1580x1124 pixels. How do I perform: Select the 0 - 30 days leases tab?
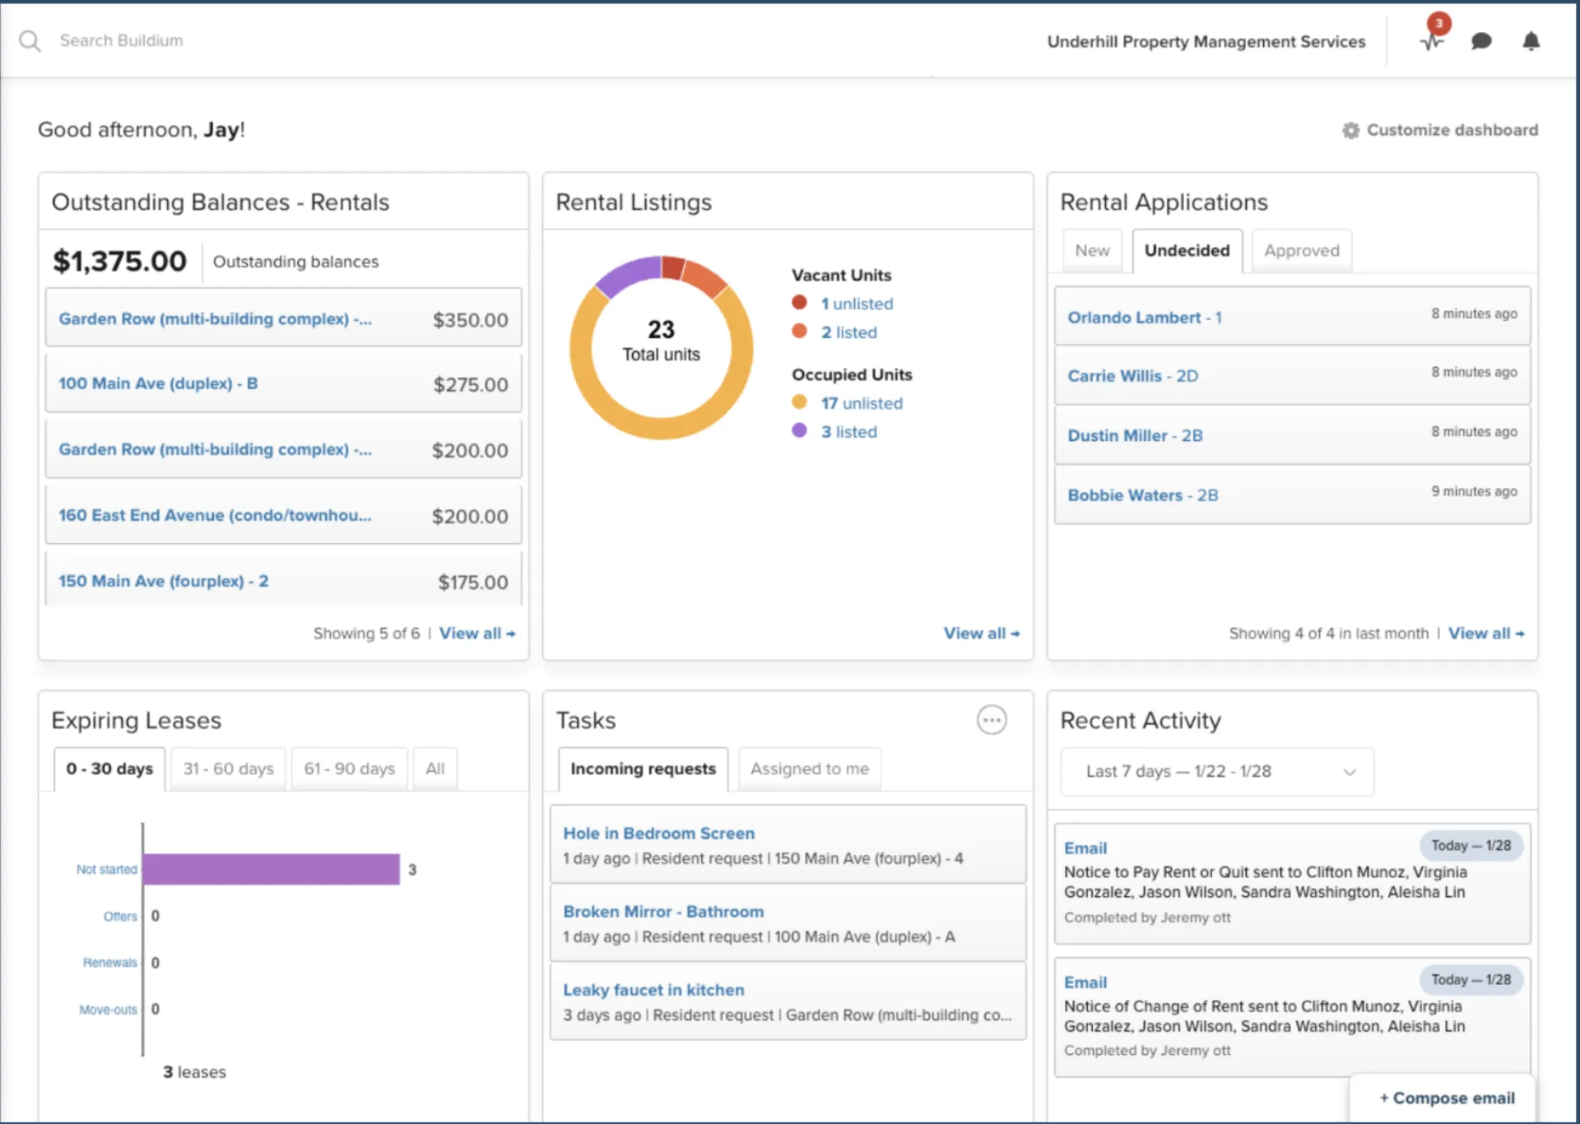(109, 769)
